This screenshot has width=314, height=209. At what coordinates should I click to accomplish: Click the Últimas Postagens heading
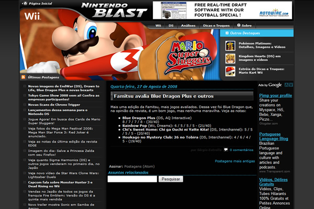(43, 77)
